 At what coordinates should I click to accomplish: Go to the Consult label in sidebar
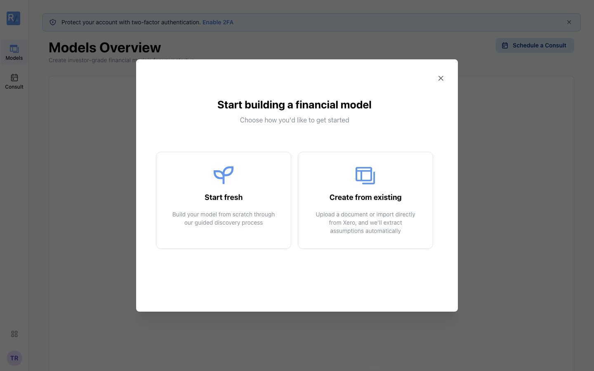pos(14,87)
